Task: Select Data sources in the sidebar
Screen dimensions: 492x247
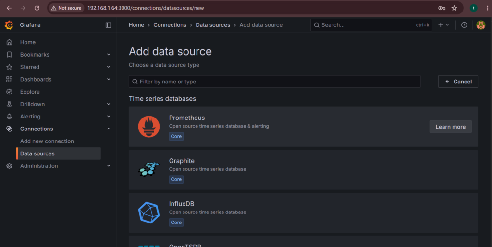Action: tap(59, 153)
